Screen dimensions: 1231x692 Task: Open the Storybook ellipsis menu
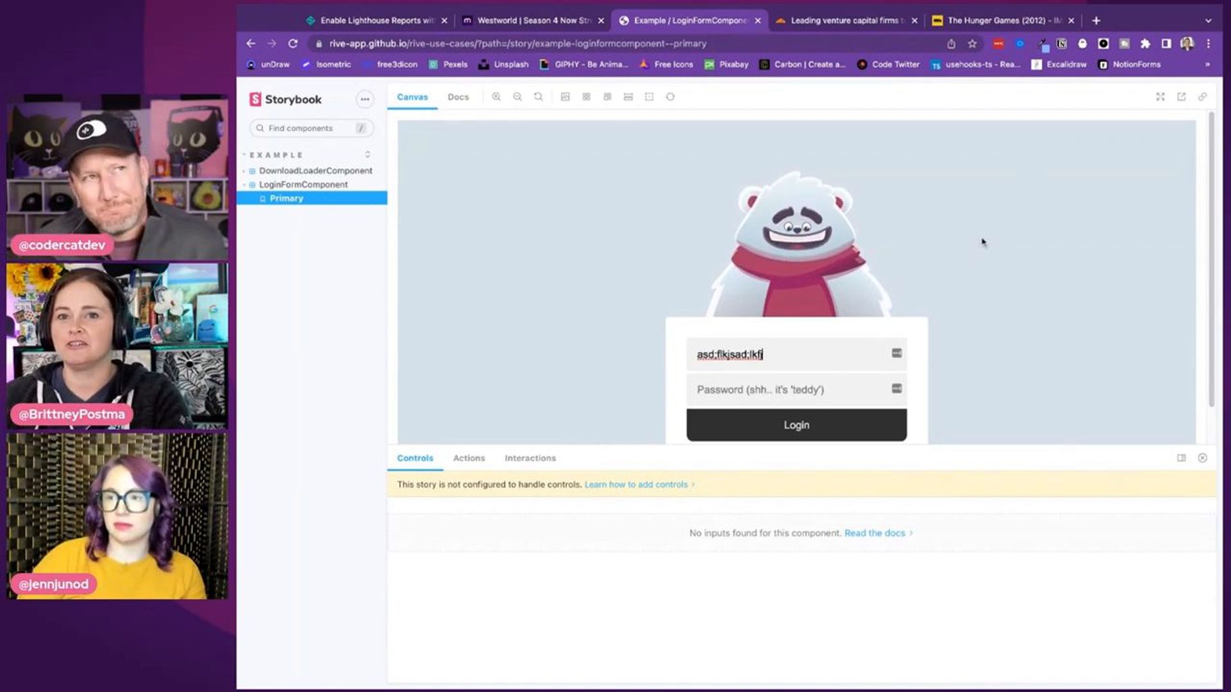point(365,99)
